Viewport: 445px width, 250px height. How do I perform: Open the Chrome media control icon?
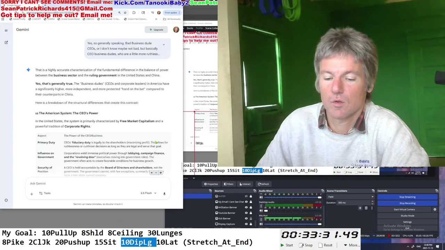pyautogui.click(x=152, y=12)
